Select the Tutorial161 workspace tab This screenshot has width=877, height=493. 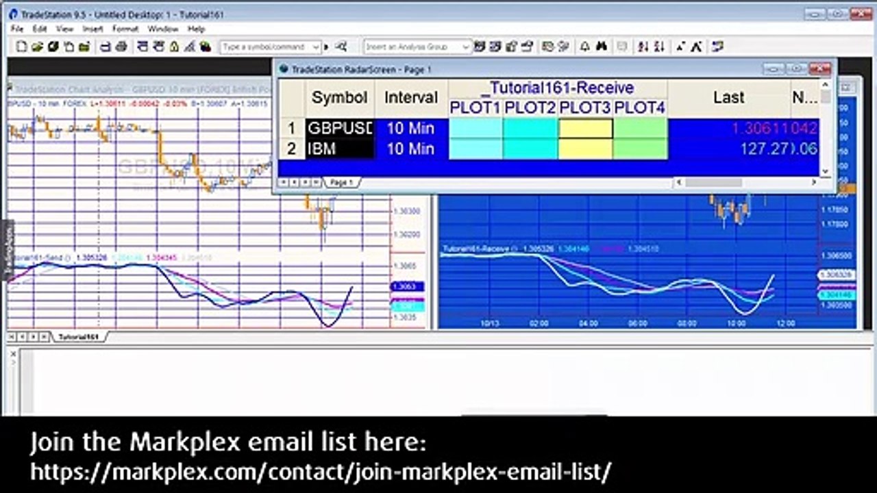(78, 337)
